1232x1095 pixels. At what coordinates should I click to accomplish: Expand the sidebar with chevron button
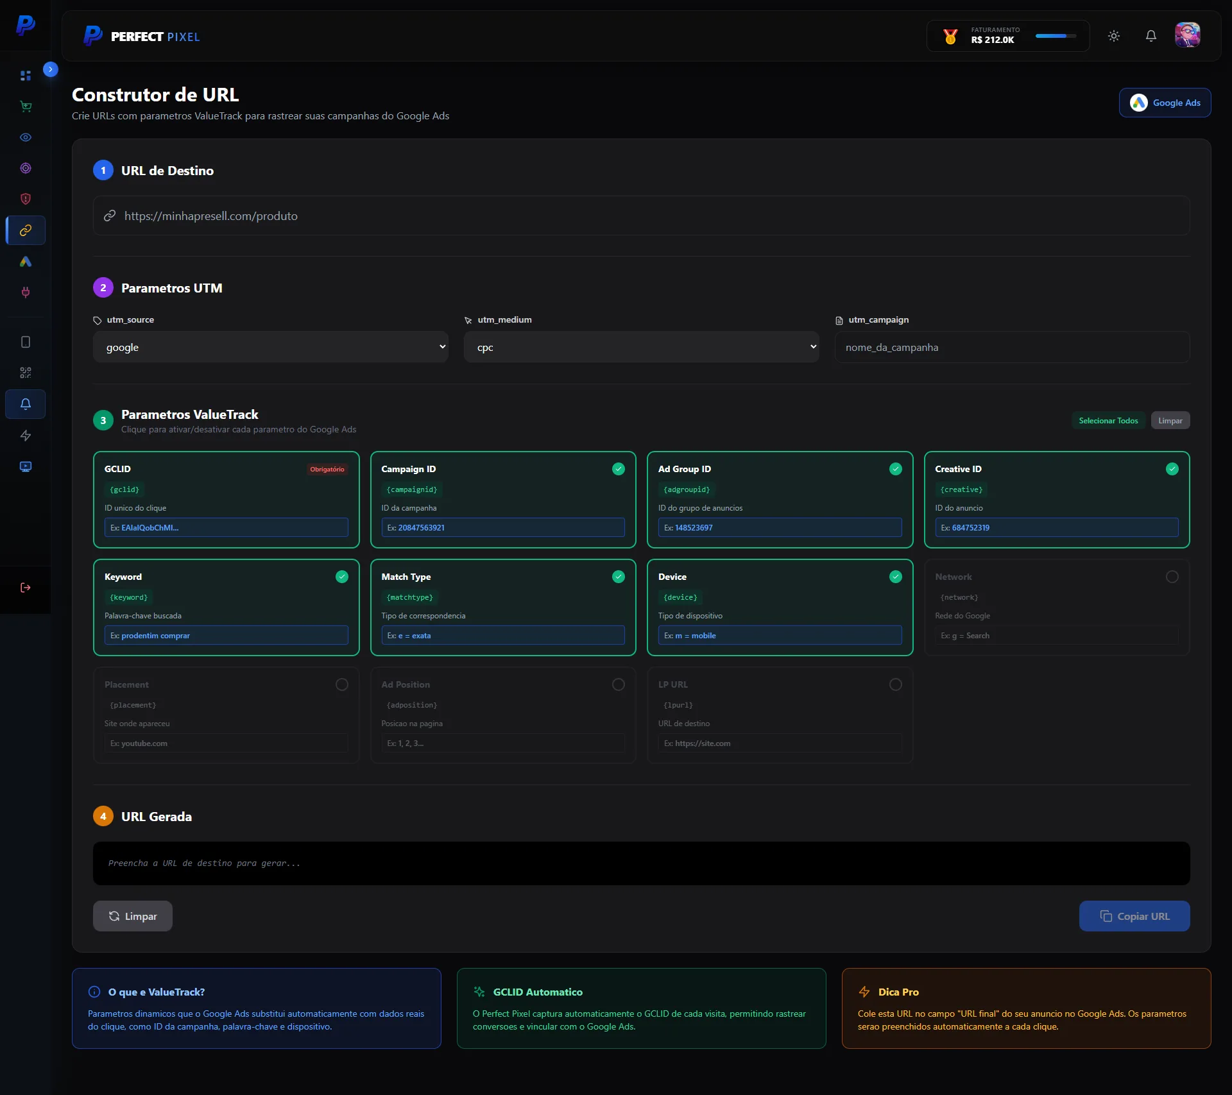[51, 69]
